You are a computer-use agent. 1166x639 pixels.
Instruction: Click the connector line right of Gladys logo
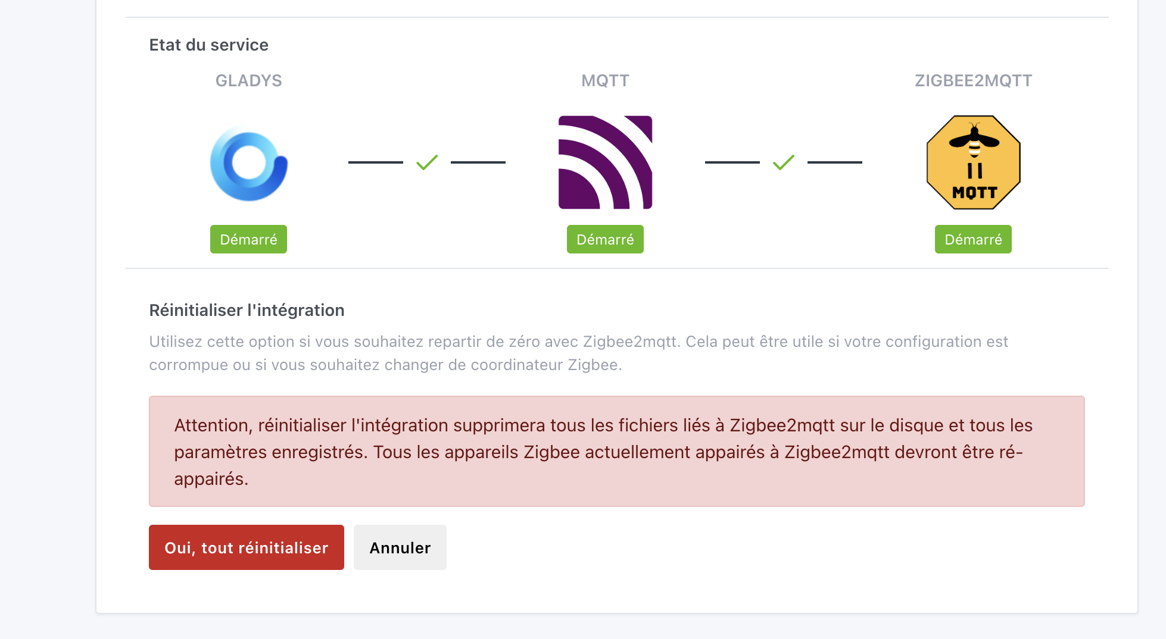(x=376, y=162)
